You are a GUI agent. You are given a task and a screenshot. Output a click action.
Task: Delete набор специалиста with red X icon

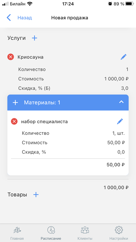coord(14,122)
